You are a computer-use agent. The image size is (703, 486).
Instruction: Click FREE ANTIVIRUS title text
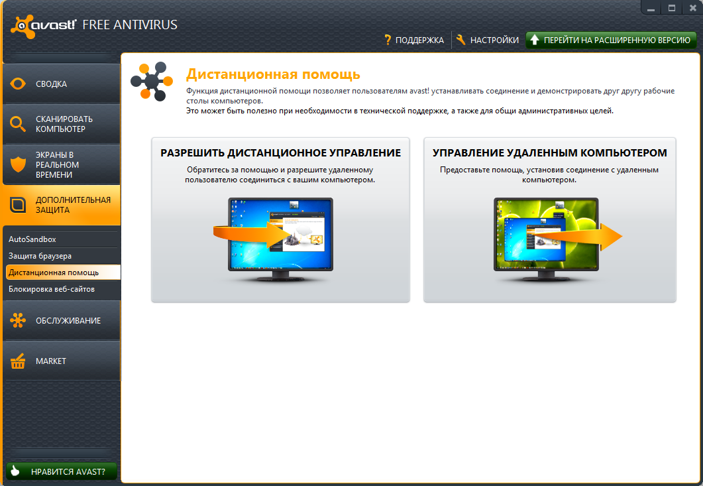[130, 25]
